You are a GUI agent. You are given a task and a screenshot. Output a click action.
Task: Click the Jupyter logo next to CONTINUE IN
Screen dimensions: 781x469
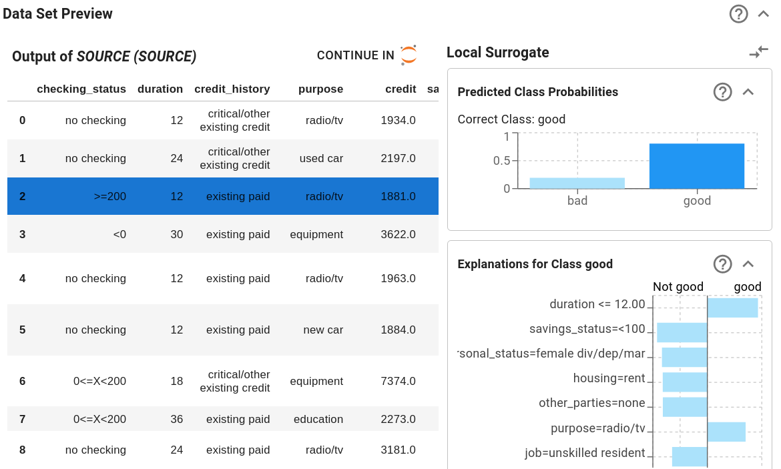[x=409, y=55]
